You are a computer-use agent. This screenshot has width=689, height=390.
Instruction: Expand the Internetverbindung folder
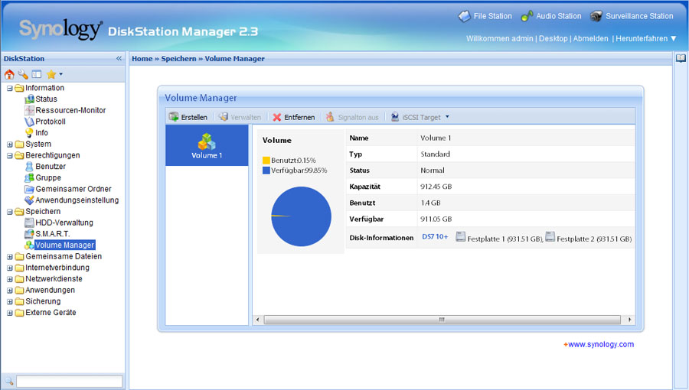10,268
